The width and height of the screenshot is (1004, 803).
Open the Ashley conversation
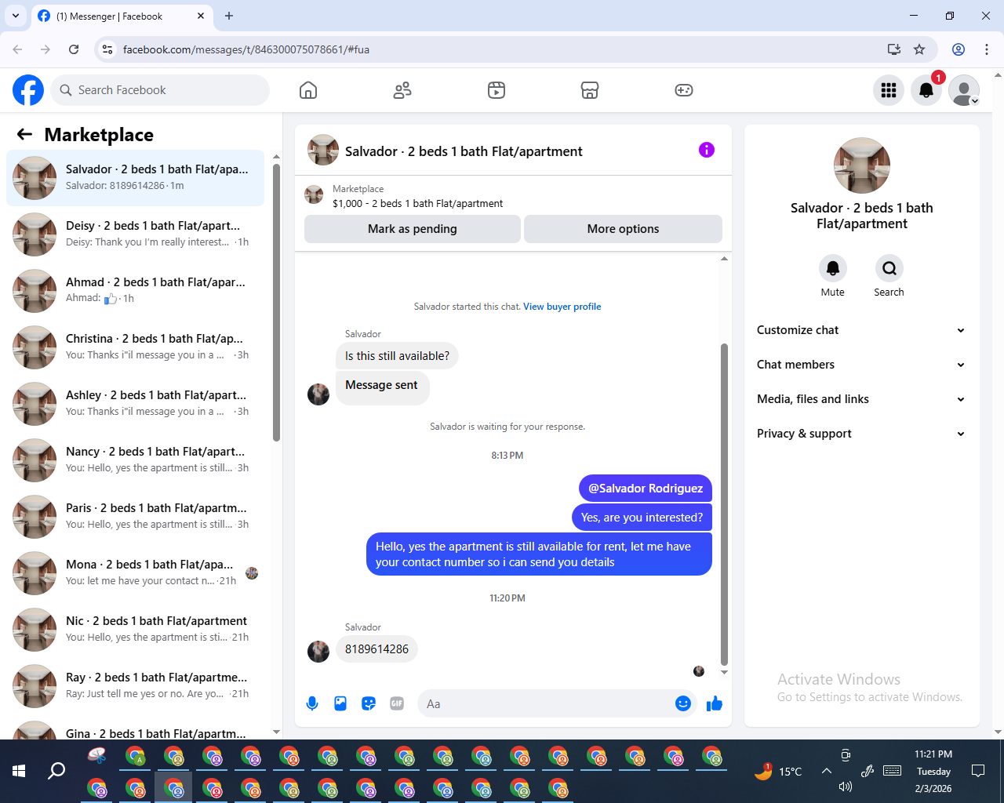pos(135,404)
